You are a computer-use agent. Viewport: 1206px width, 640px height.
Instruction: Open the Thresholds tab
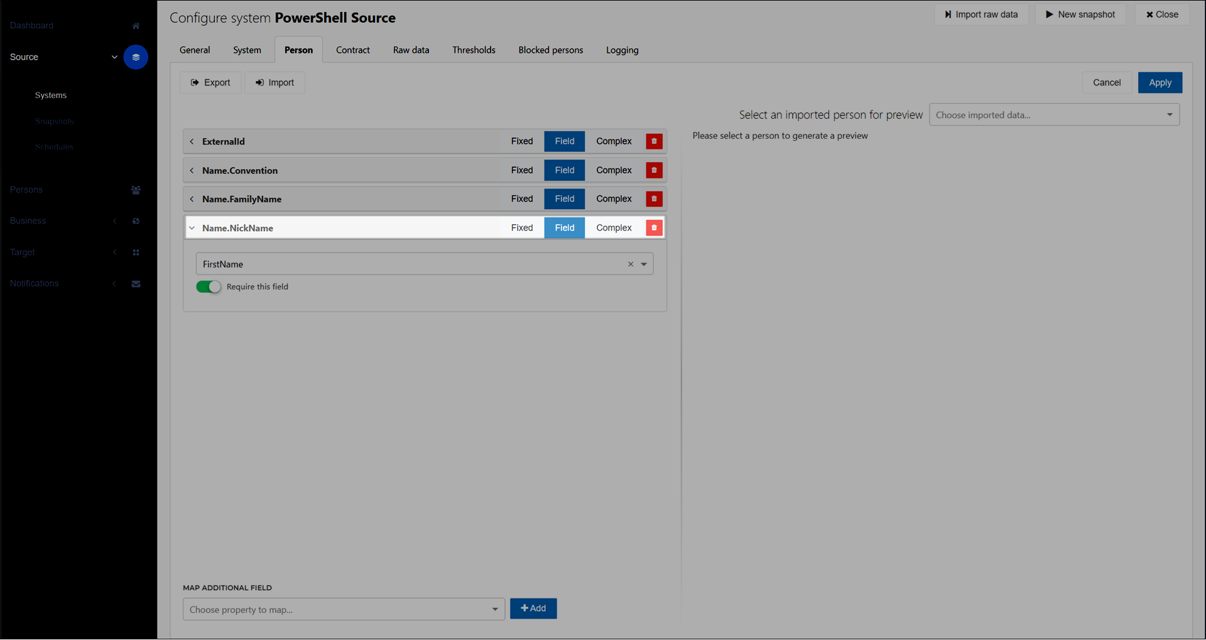coord(474,50)
